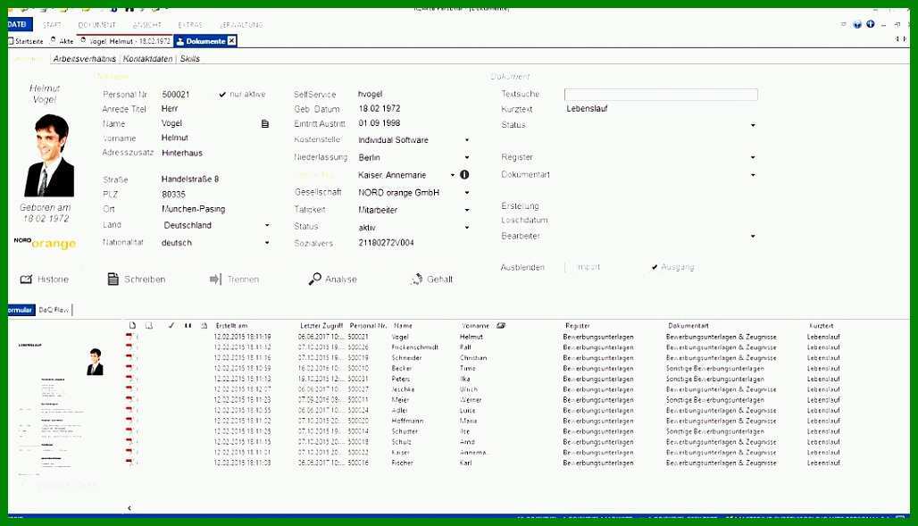This screenshot has height=526, width=918.
Task: Click the new document column header icon
Action: (x=132, y=326)
